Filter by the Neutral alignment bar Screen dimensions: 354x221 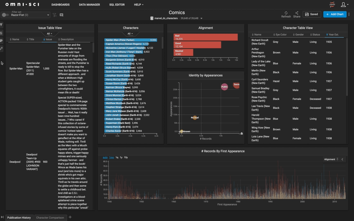(183, 53)
